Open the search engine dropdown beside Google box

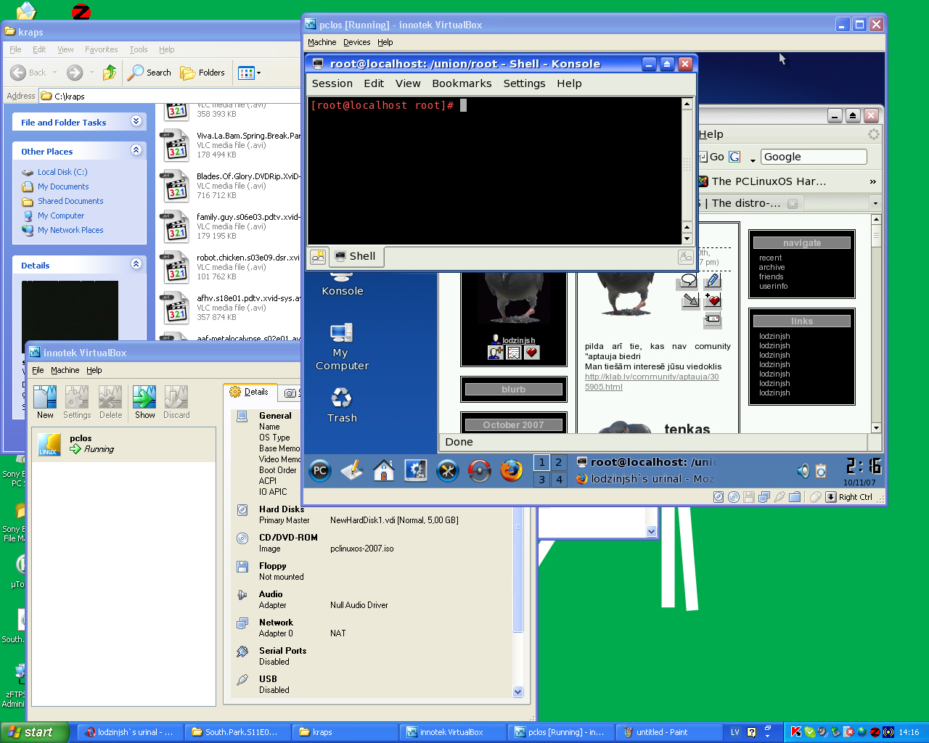pos(753,159)
